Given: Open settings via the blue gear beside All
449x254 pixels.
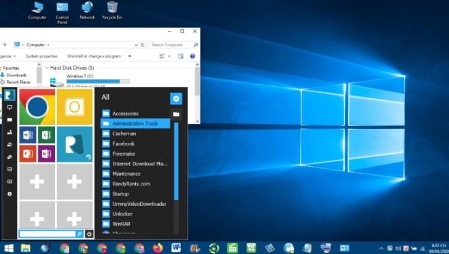Looking at the screenshot, I should pos(176,98).
